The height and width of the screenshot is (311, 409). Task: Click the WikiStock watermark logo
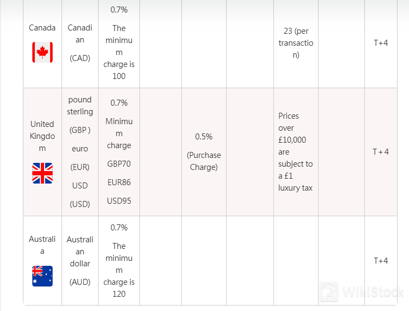360,293
